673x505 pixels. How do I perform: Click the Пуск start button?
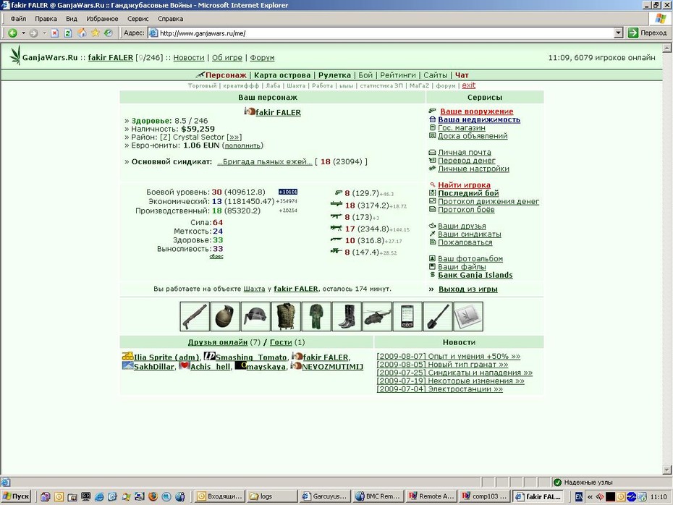[17, 496]
